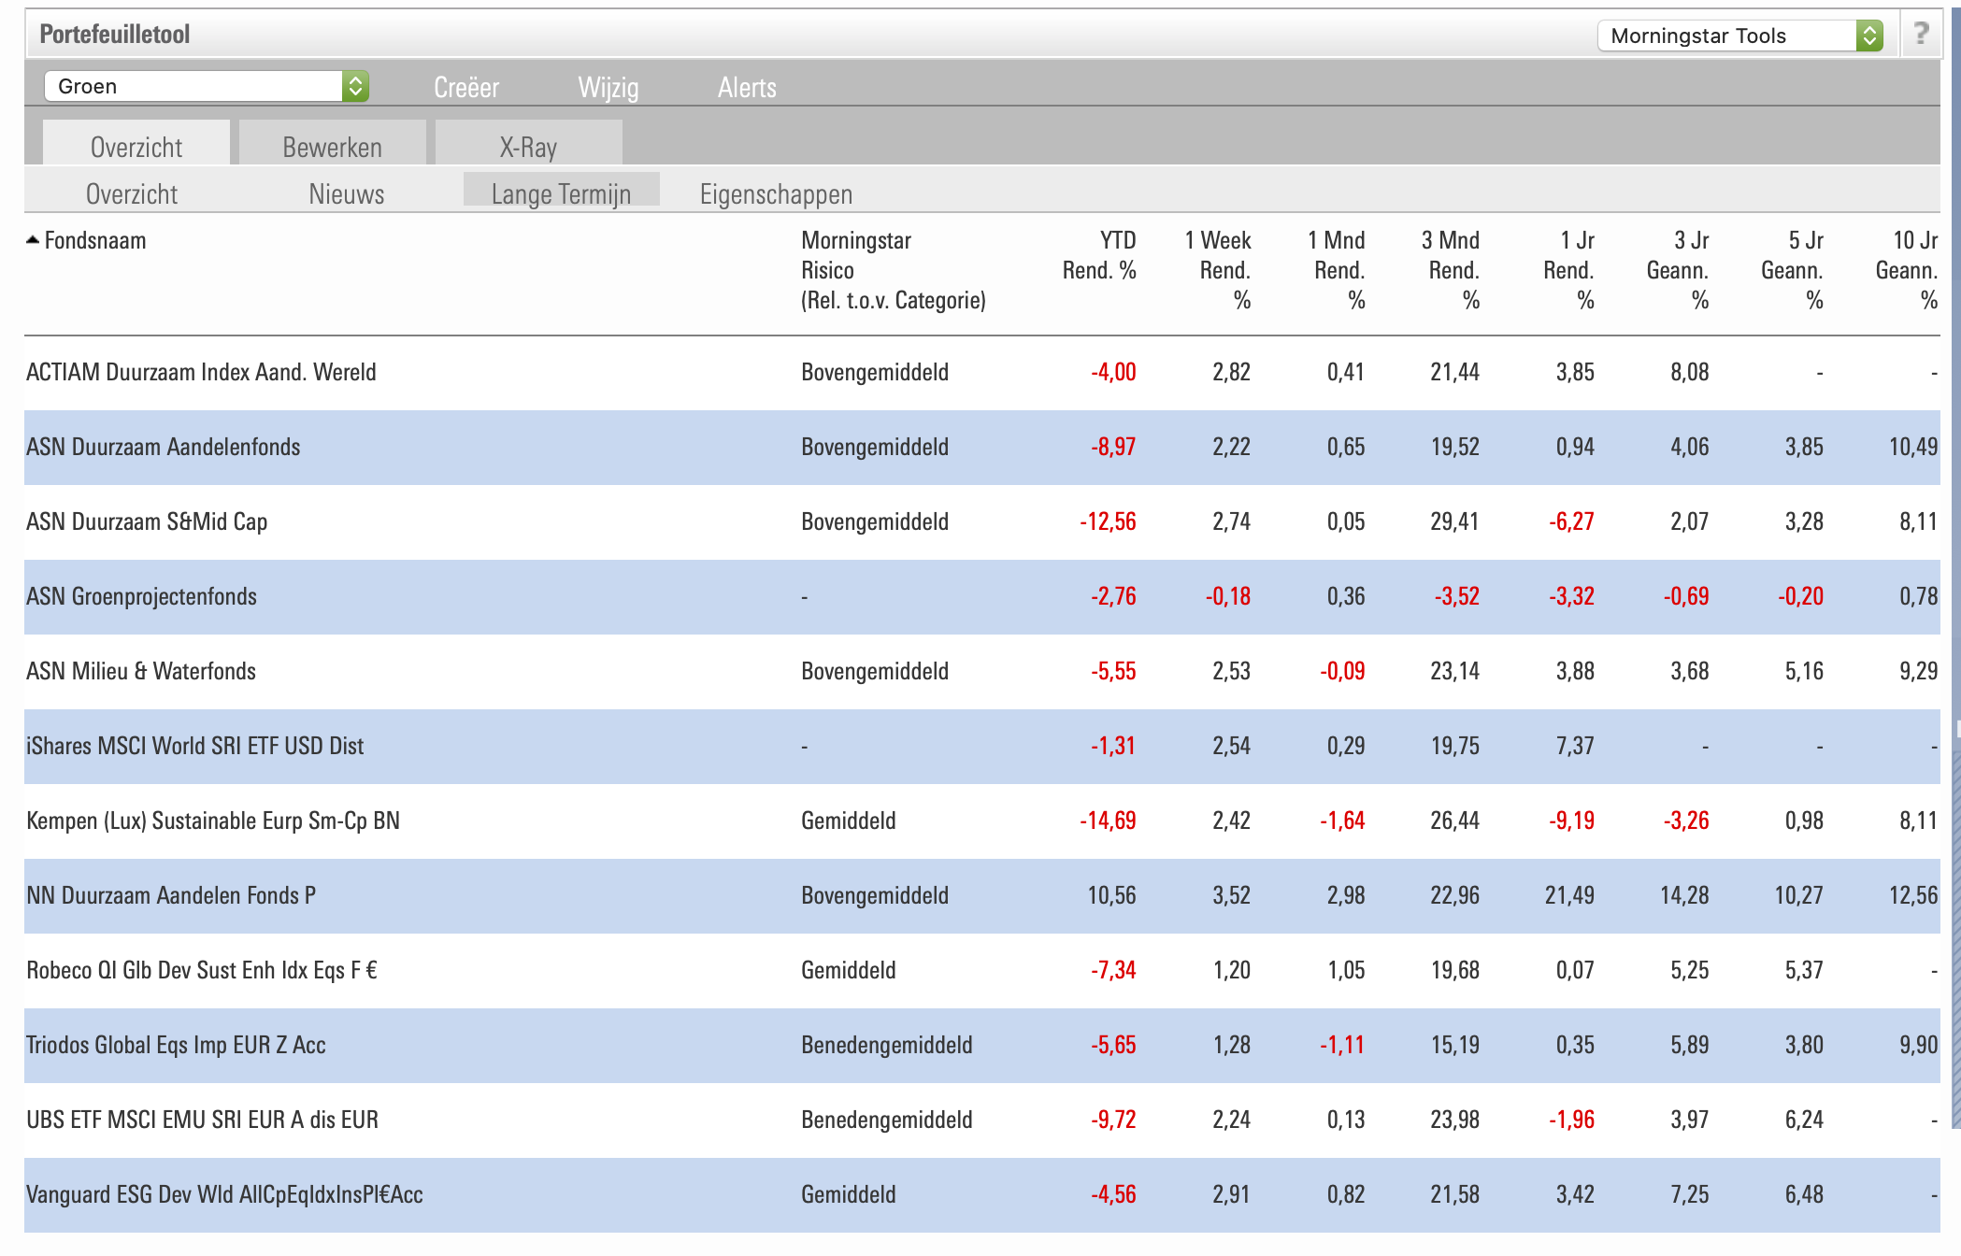Image resolution: width=1961 pixels, height=1256 pixels.
Task: Click ASN S&Mid Cap 1 Jr -6,27
Action: pyautogui.click(x=1571, y=521)
